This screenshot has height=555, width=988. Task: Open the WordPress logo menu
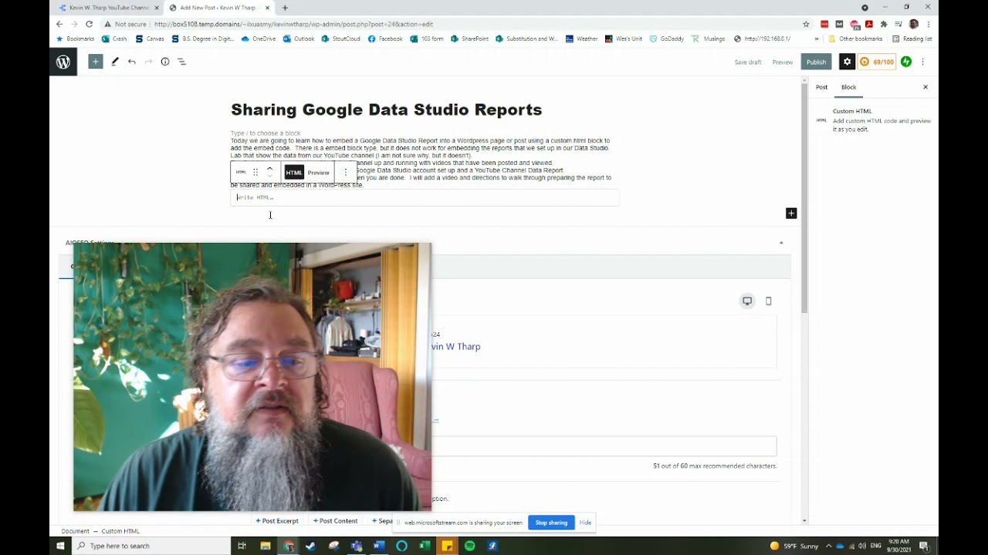(63, 62)
